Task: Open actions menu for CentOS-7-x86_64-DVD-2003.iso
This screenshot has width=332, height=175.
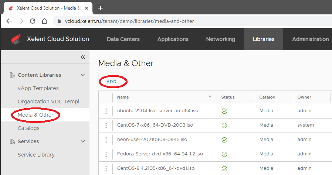Action: (x=106, y=125)
